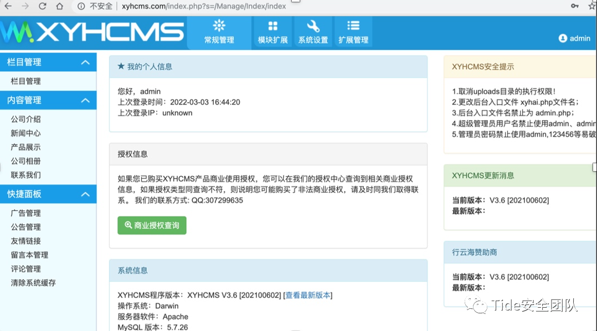The height and width of the screenshot is (331, 597).
Task: Click the address bar URL
Action: (204, 6)
